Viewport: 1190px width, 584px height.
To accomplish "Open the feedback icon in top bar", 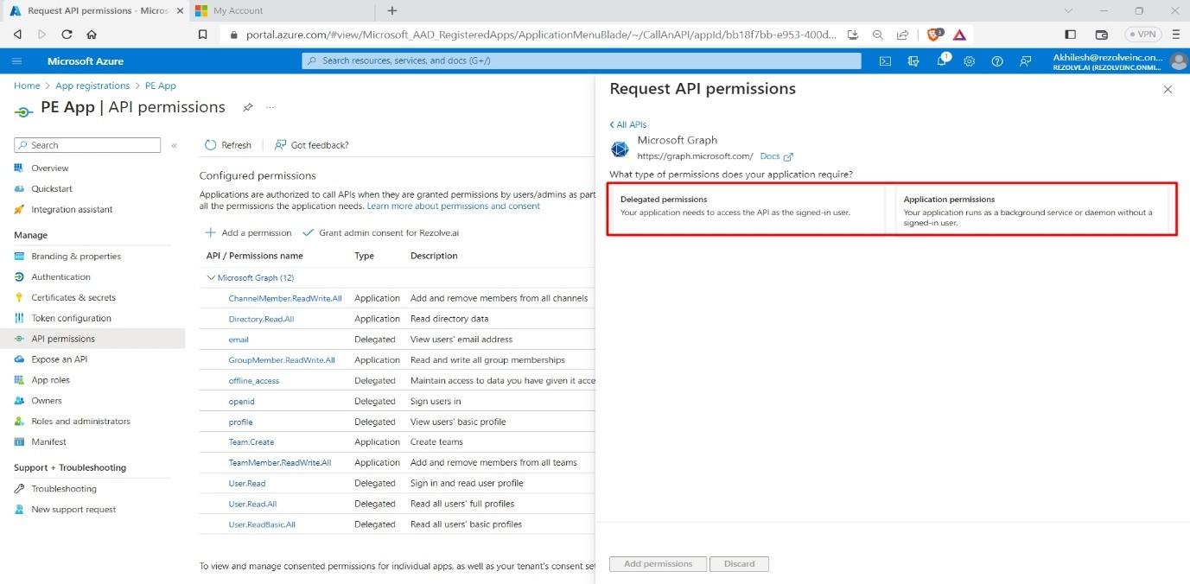I will click(1026, 61).
